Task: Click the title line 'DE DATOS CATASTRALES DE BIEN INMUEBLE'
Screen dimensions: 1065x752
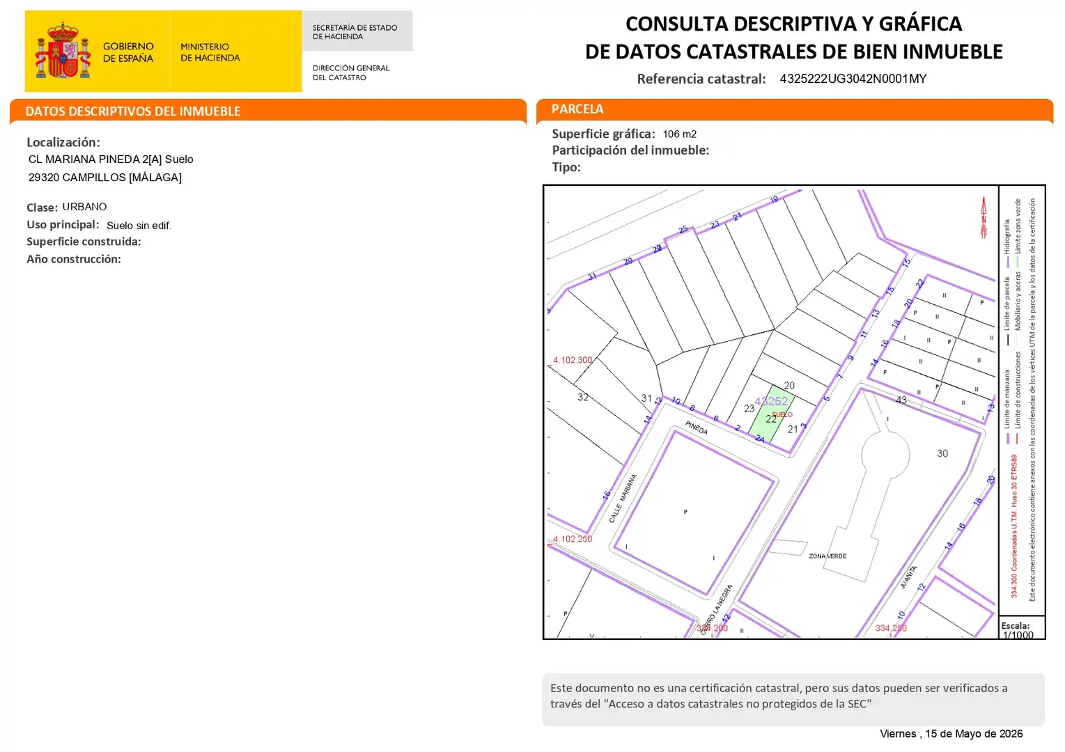Action: tap(793, 52)
